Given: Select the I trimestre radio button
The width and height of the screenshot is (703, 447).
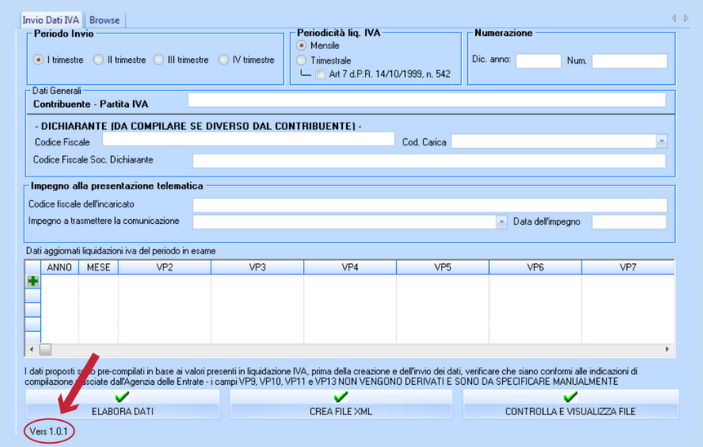Looking at the screenshot, I should pyautogui.click(x=38, y=60).
